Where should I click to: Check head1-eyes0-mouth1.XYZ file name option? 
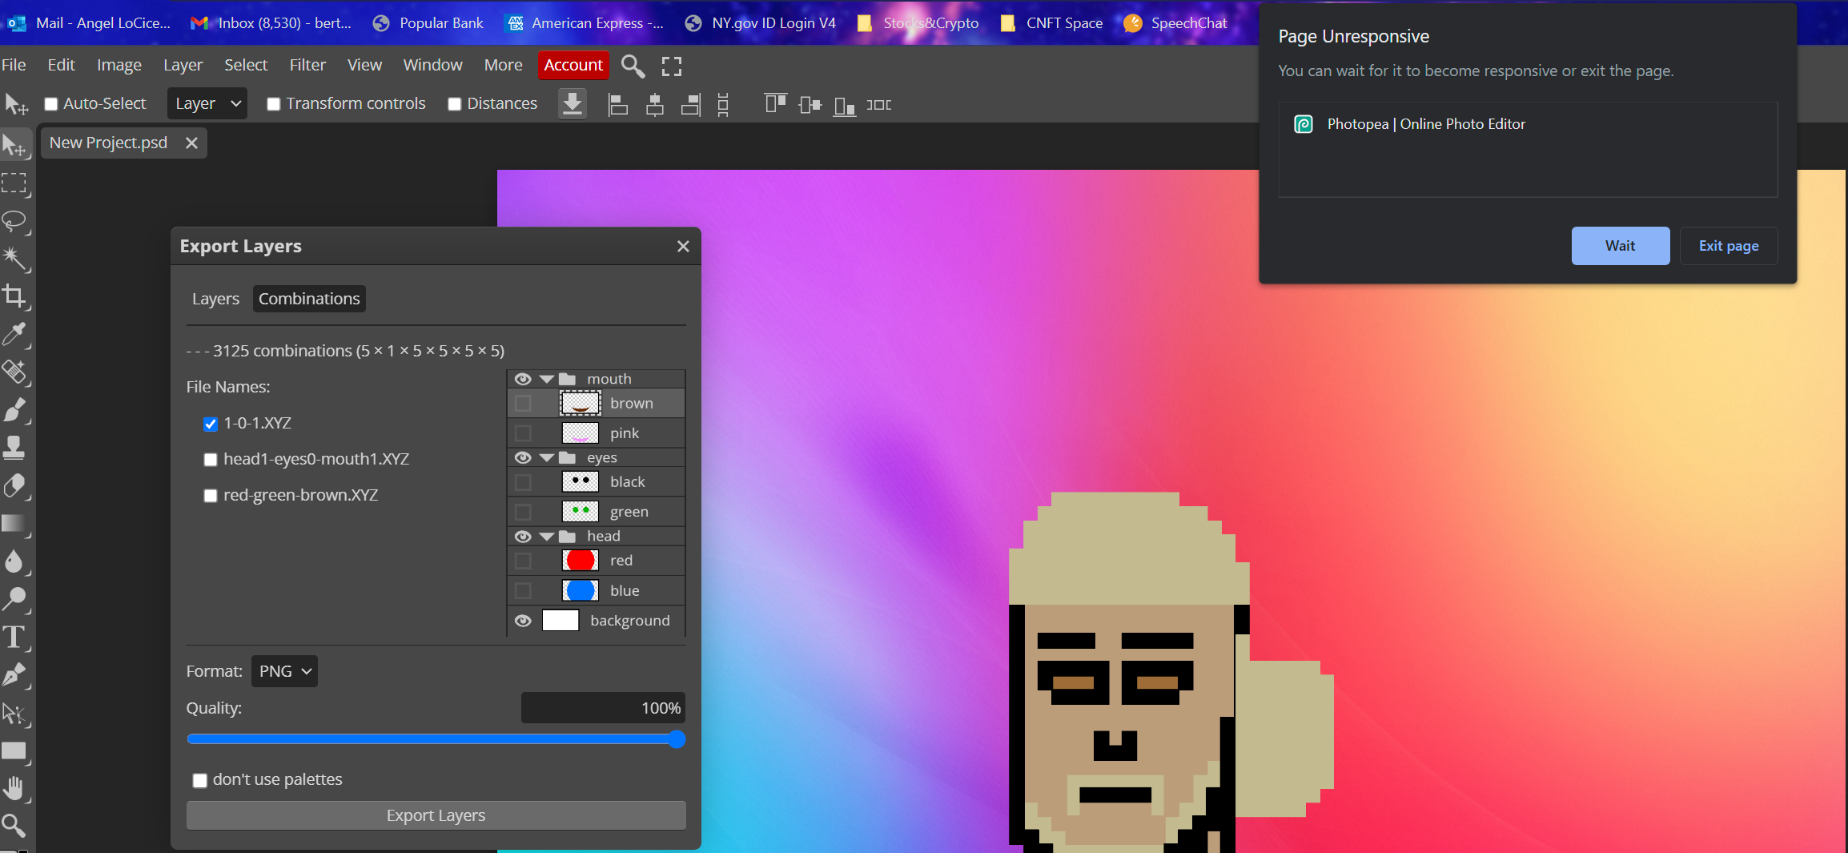click(x=211, y=460)
